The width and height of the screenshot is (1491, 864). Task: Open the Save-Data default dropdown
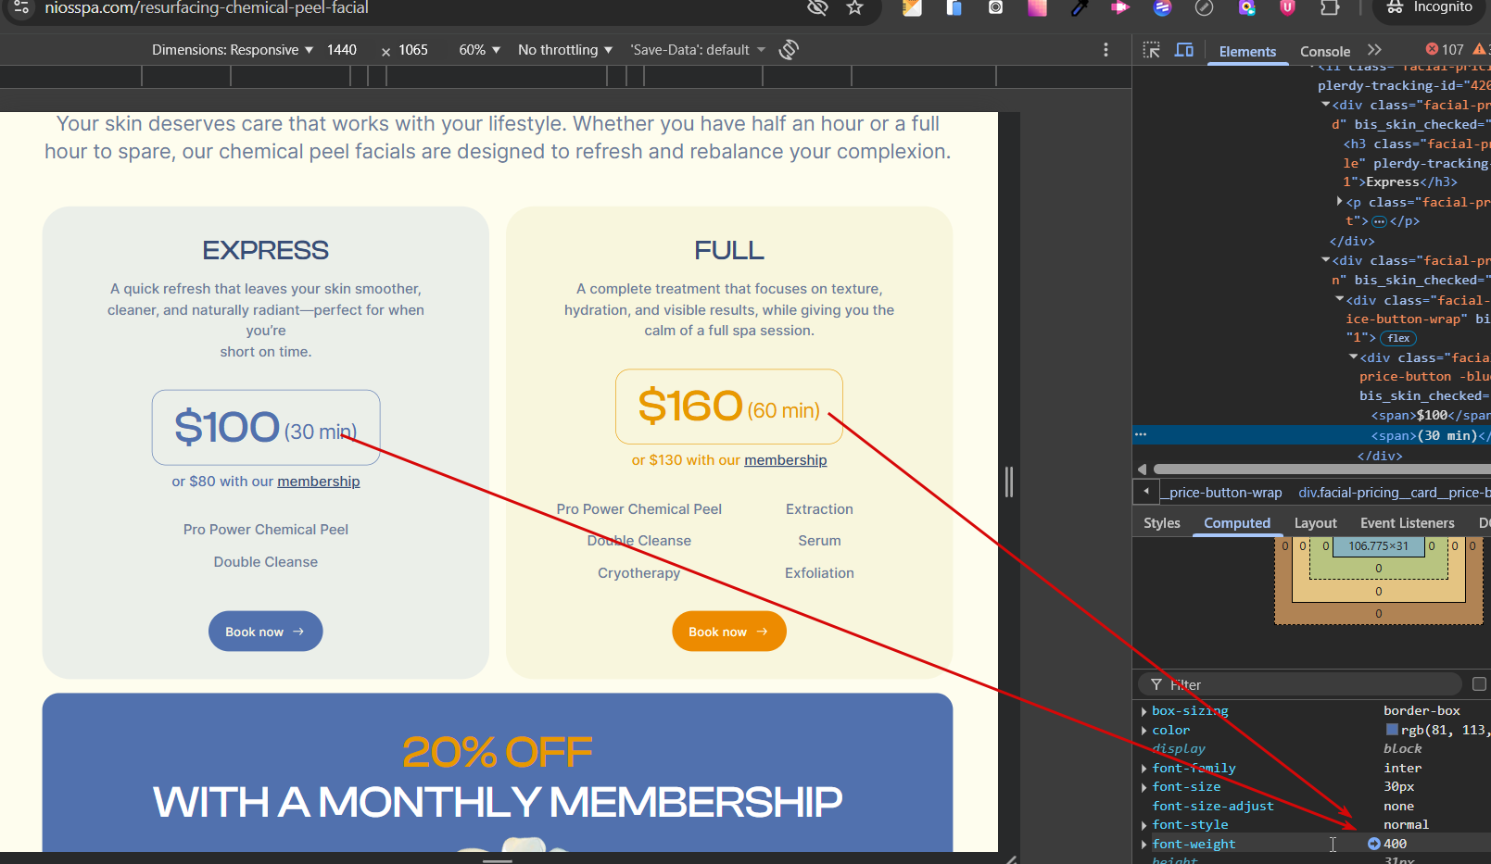[x=699, y=50]
